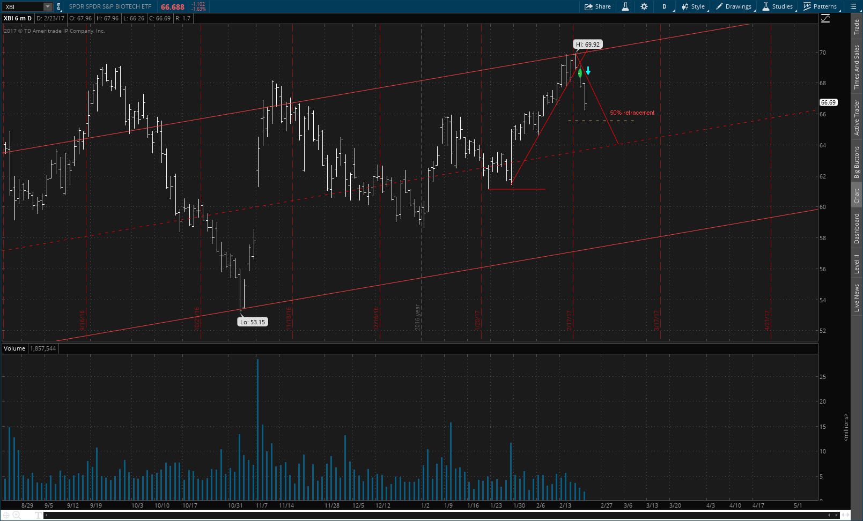
Task: Click the volume value 1,857,544
Action: (43, 348)
